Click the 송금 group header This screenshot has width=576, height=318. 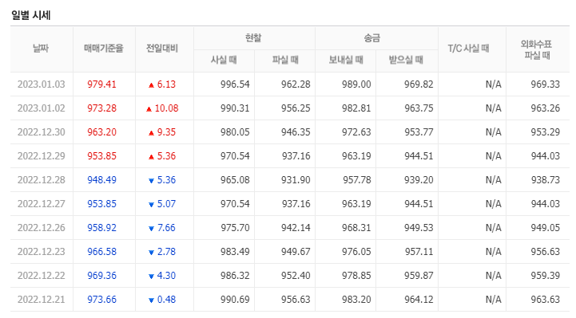pyautogui.click(x=372, y=37)
